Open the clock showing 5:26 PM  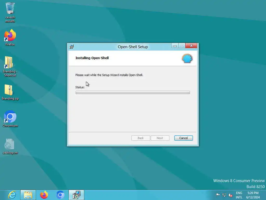(x=253, y=195)
